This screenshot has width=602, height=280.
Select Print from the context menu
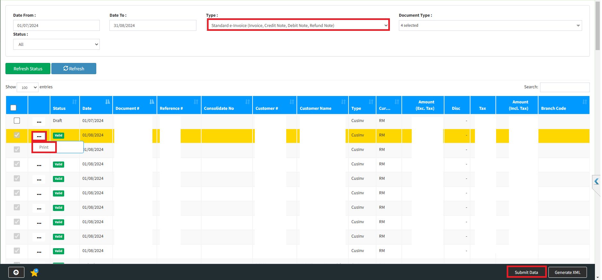click(x=44, y=147)
